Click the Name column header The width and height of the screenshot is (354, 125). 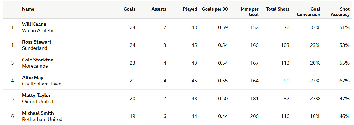point(28,9)
